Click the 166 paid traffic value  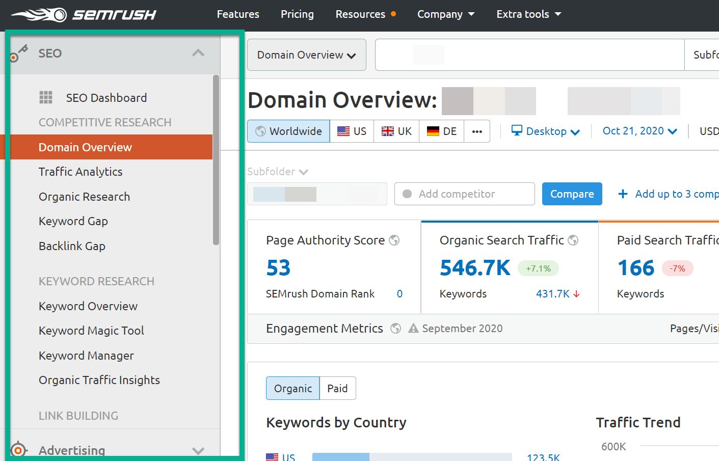[x=636, y=267]
